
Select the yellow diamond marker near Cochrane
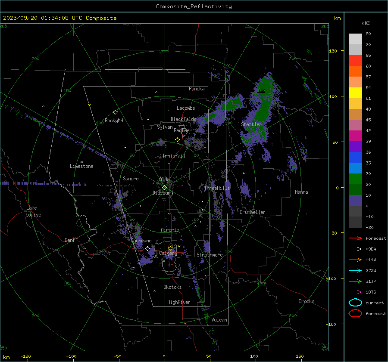148,248
